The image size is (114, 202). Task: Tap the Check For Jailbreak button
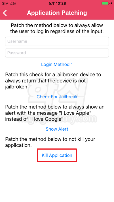pos(57,97)
